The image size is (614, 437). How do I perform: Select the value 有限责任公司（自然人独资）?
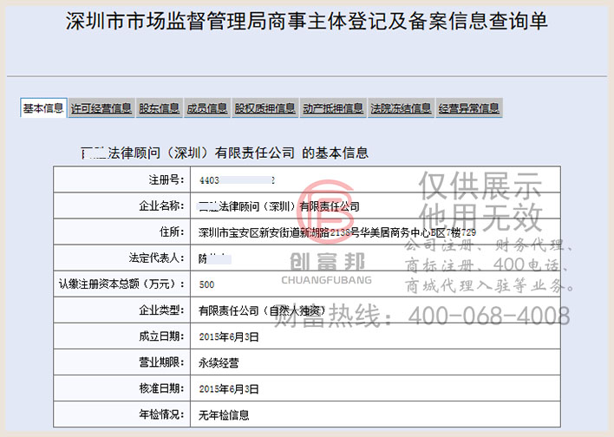pyautogui.click(x=263, y=311)
